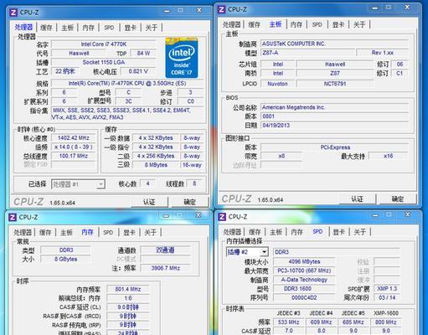Viewport: 428px width, 335px height.
Task: Click max bandwidth 'PC3-10700 (667 MHz)'
Action: point(304,271)
